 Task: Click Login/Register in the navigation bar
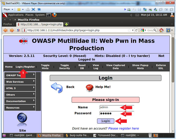pos(25,67)
